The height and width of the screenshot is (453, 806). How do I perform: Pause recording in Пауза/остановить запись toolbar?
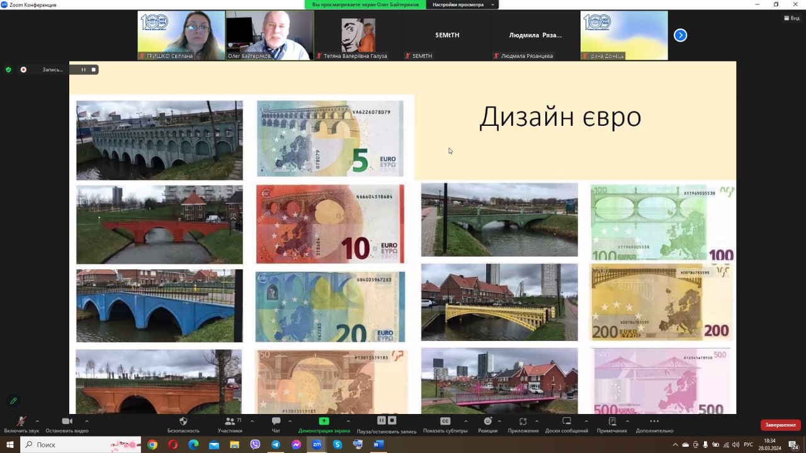point(381,420)
